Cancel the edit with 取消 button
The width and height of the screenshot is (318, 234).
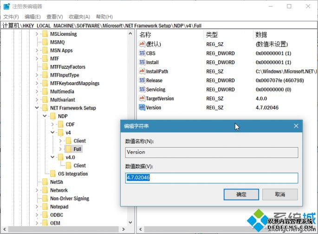280,195
